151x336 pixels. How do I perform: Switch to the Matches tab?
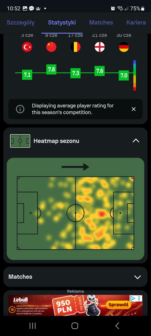(101, 23)
